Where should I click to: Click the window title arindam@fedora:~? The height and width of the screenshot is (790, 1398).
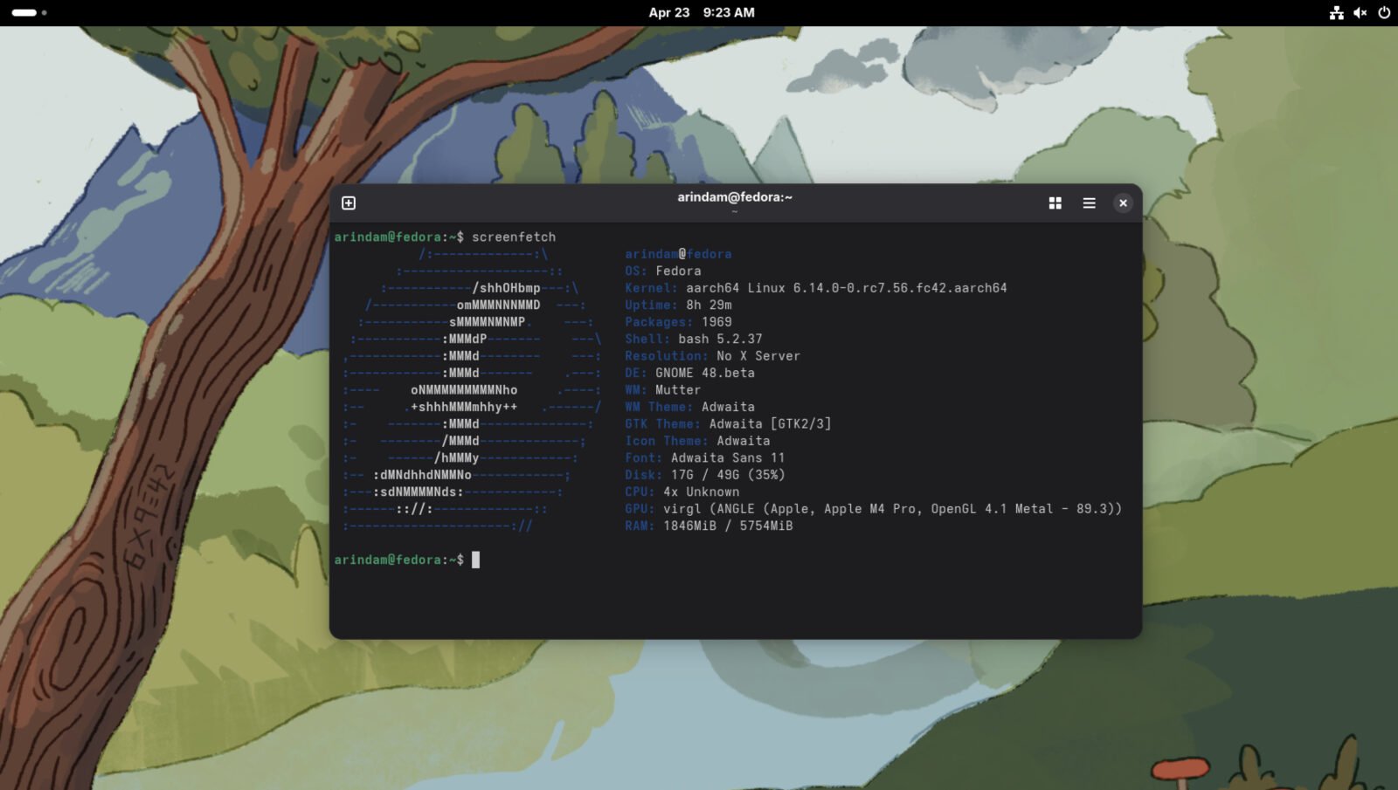coord(735,196)
